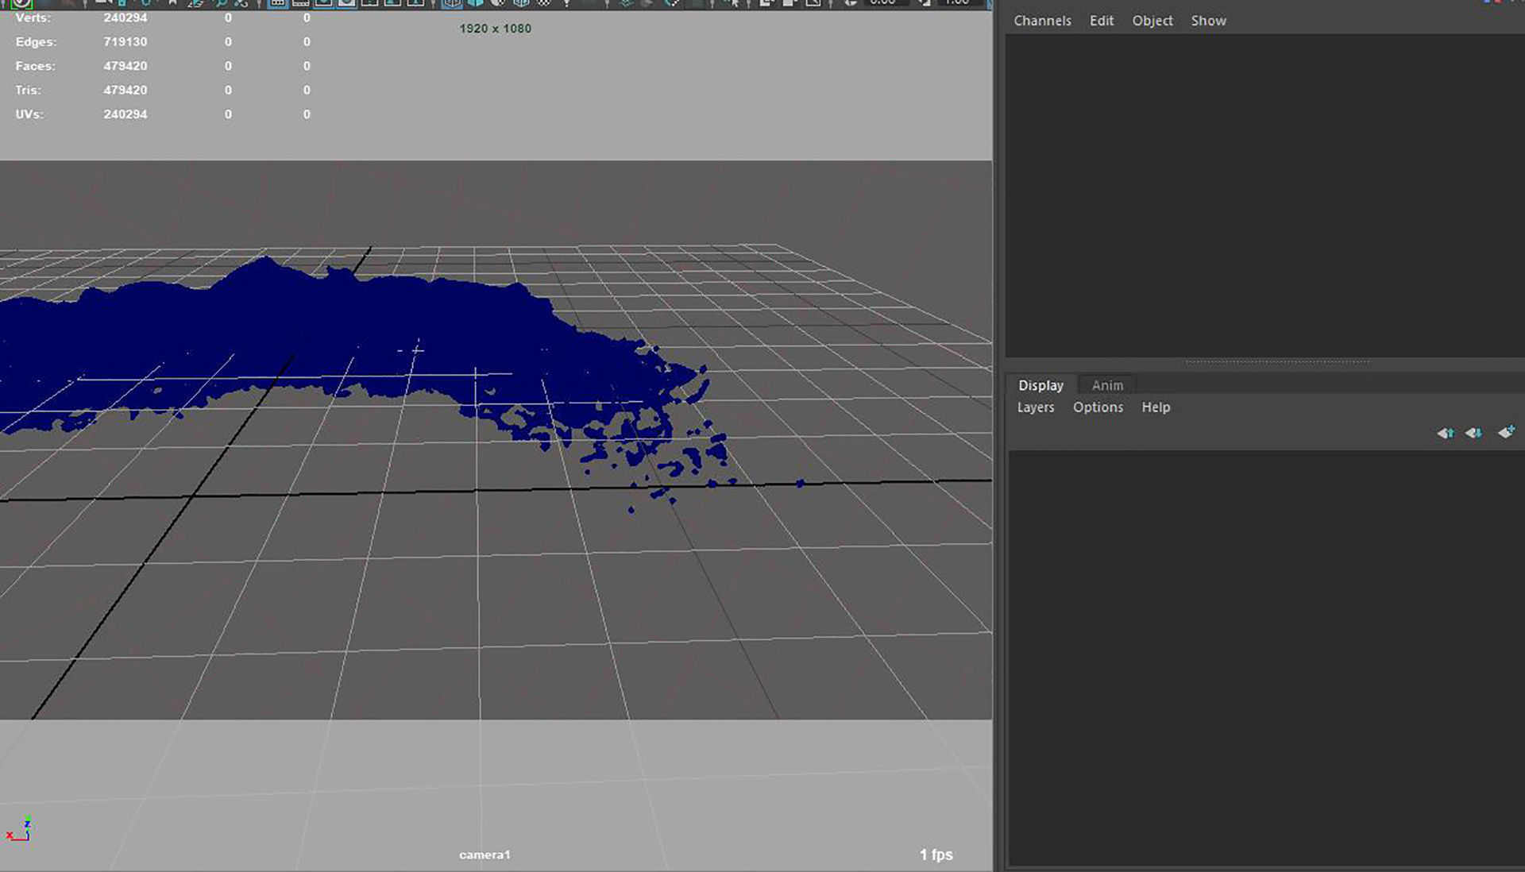Click the Options label in Layer Editor

pos(1098,407)
